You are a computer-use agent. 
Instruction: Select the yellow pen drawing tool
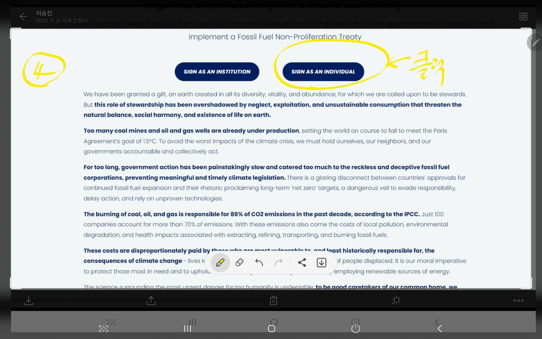(x=220, y=263)
